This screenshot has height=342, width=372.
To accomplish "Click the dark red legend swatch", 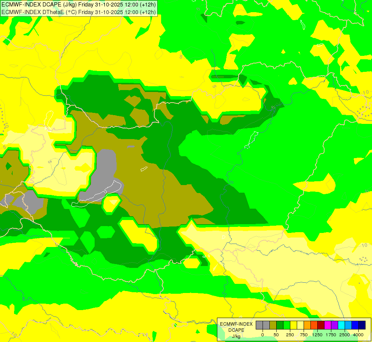I will click(321, 325).
